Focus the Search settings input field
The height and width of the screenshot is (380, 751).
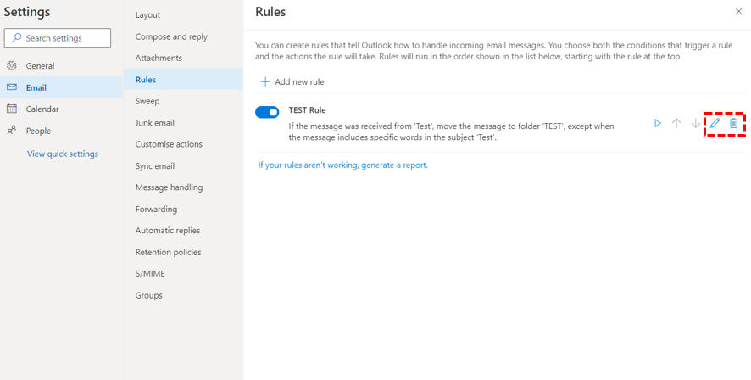58,38
